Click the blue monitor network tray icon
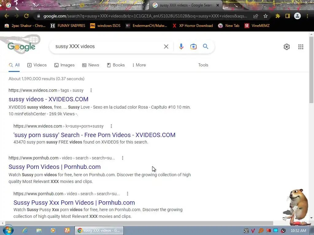Viewport: 314px width, 235px height. tap(276, 230)
